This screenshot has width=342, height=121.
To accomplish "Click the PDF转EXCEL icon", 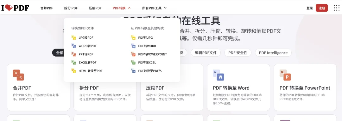I will pos(133,63).
